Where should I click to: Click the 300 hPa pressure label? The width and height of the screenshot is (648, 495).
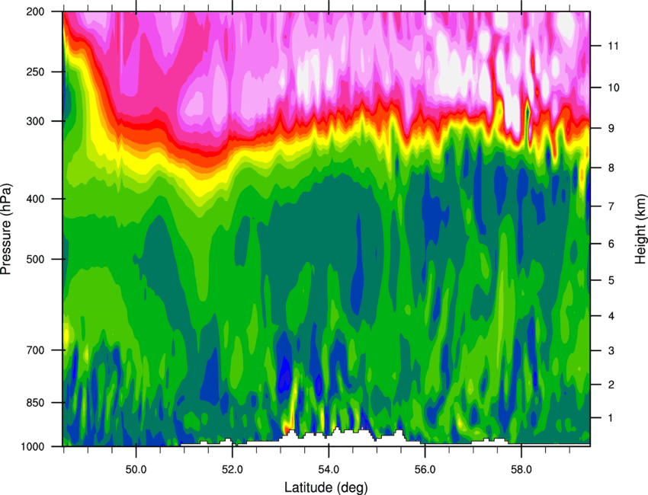tap(35, 122)
